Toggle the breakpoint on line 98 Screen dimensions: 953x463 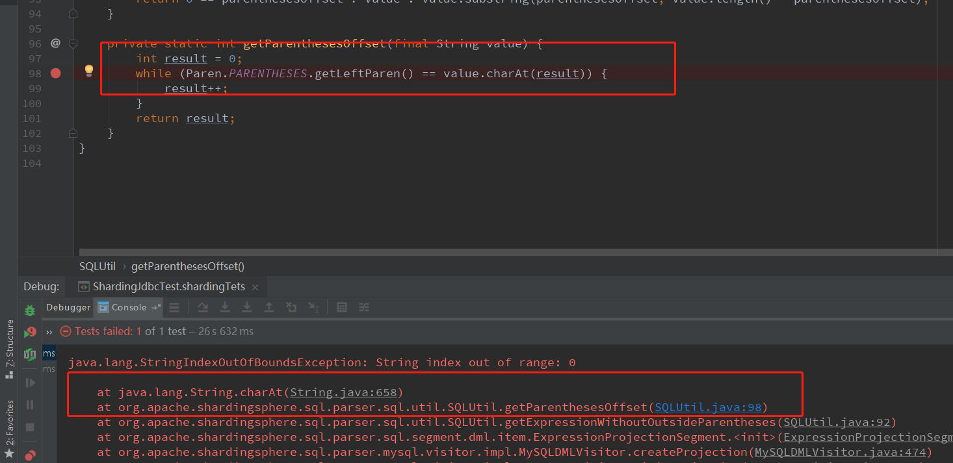click(55, 73)
